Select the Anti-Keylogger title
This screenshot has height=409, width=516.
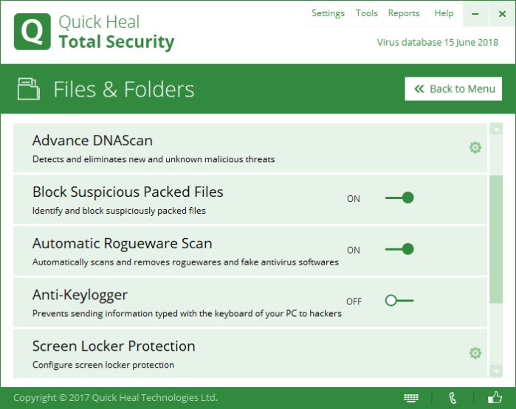[80, 295]
